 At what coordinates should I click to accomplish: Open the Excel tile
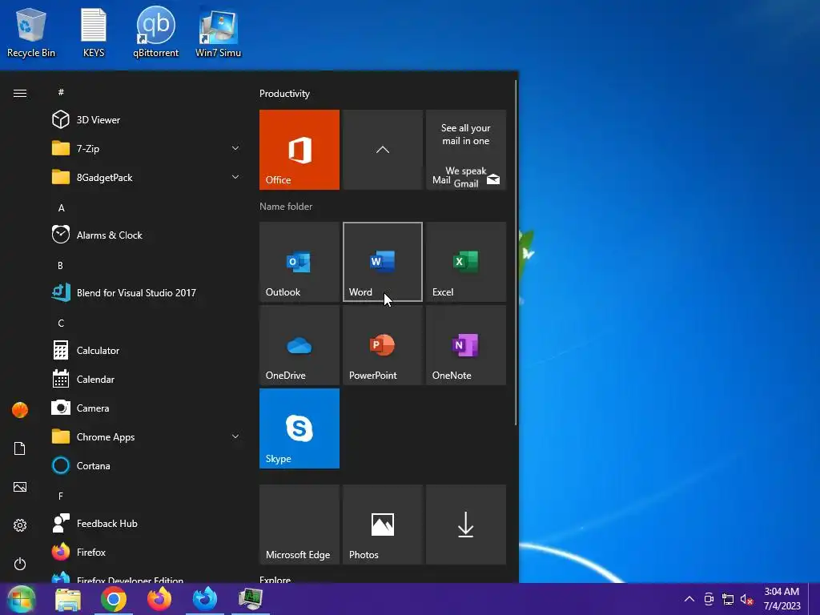click(466, 262)
